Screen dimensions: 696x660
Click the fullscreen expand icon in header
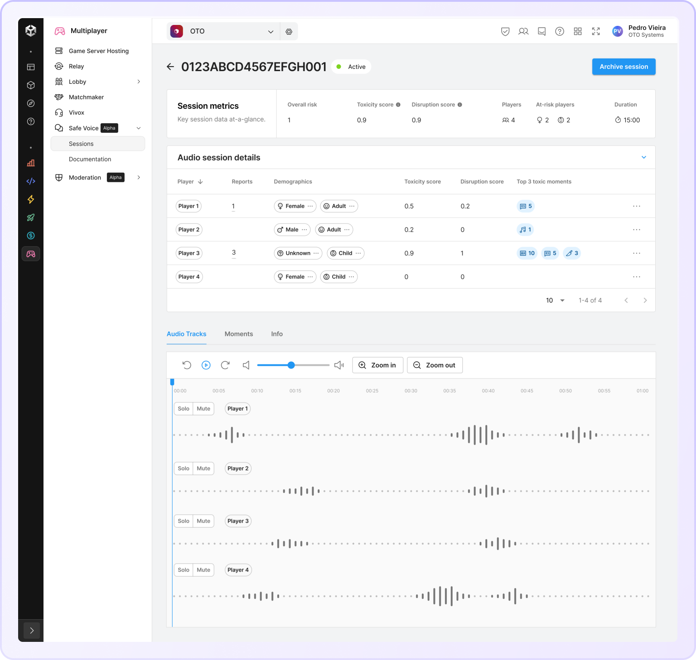[x=596, y=31]
